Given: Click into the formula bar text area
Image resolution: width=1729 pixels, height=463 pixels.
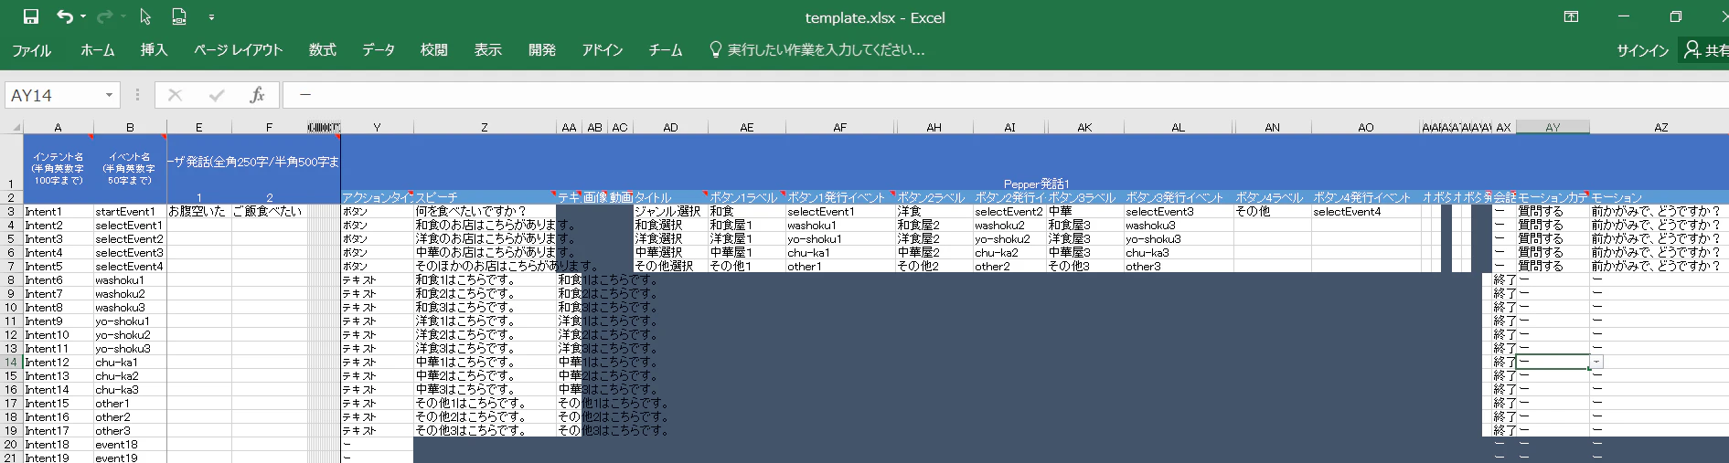Looking at the screenshot, I should click(x=1006, y=95).
